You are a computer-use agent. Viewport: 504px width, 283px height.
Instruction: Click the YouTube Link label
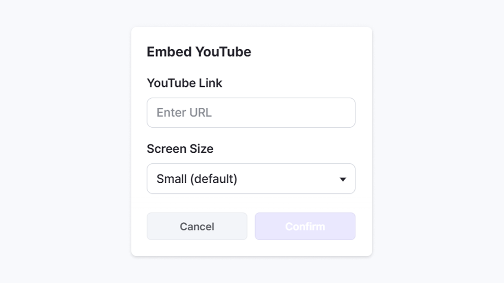184,83
